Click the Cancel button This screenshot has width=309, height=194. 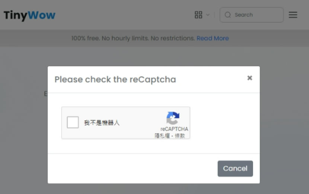click(x=235, y=168)
